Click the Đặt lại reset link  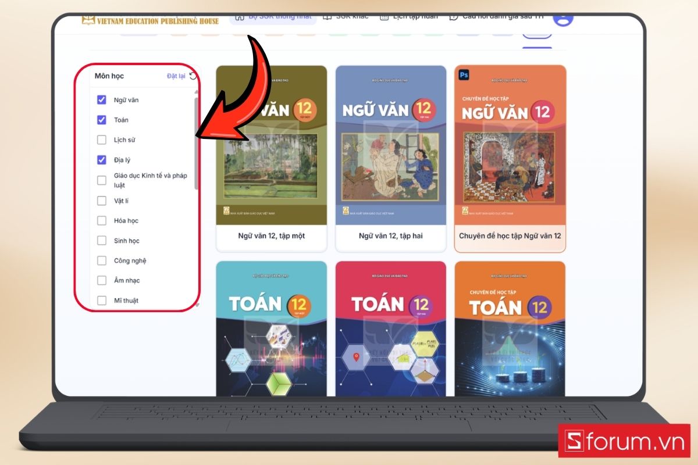pyautogui.click(x=176, y=76)
